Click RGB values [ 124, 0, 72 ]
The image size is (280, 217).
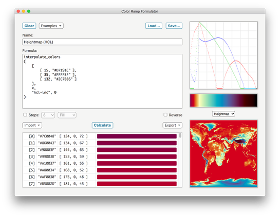[x=73, y=136]
